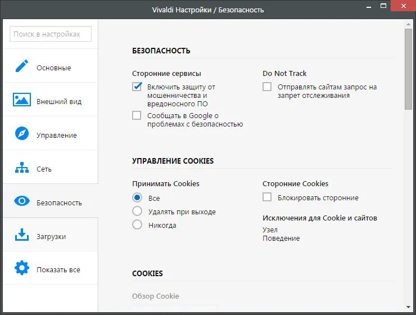Open the Управление settings tab
Viewport: 416px width, 315px height.
[51, 133]
